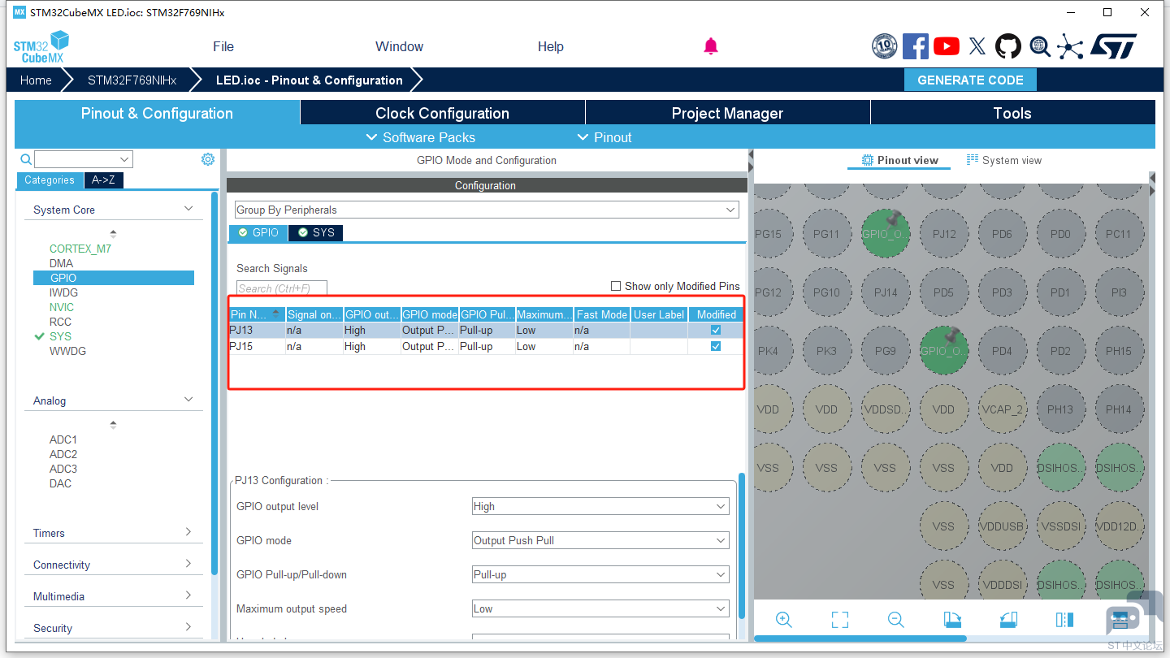Viewport: 1170px width, 658px height.
Task: Select the PJ15 row in the GPIO table
Action: [486, 346]
